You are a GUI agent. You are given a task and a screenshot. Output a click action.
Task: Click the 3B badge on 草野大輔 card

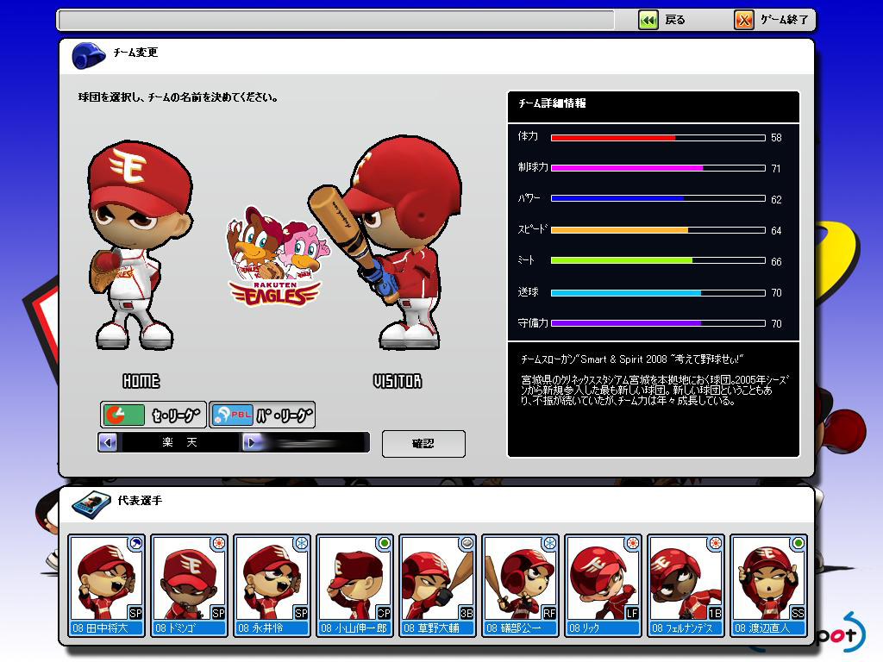coord(467,613)
